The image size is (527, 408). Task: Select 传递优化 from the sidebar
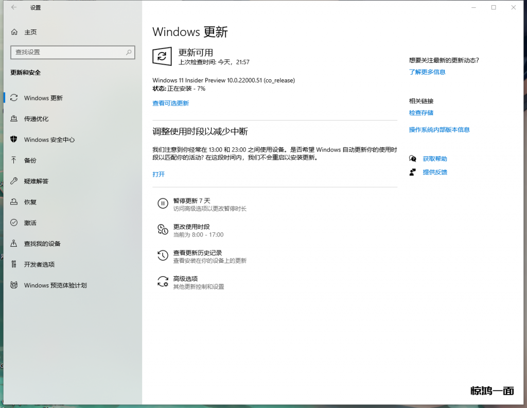tap(36, 119)
